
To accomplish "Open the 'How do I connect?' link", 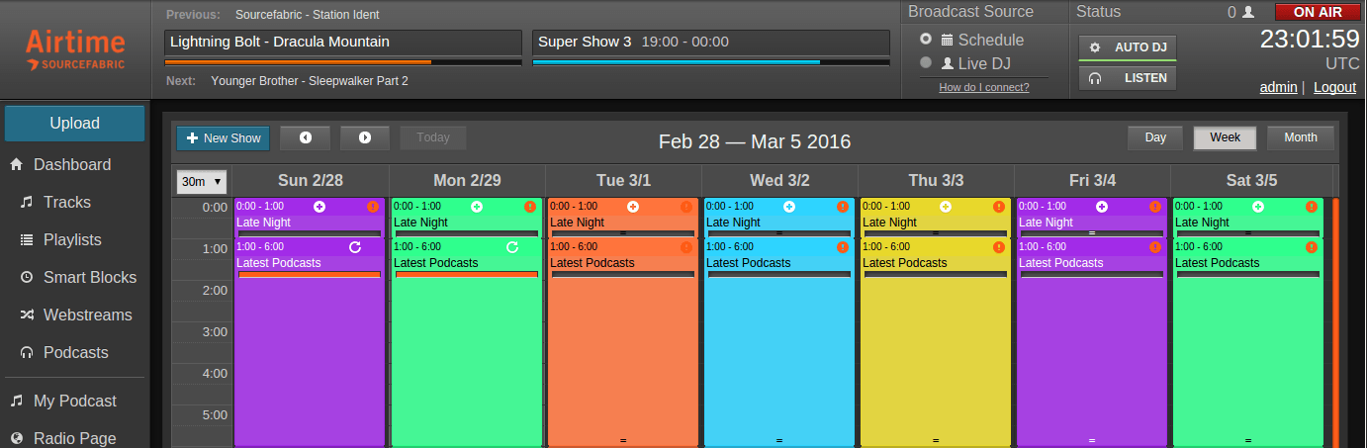I will coord(984,87).
